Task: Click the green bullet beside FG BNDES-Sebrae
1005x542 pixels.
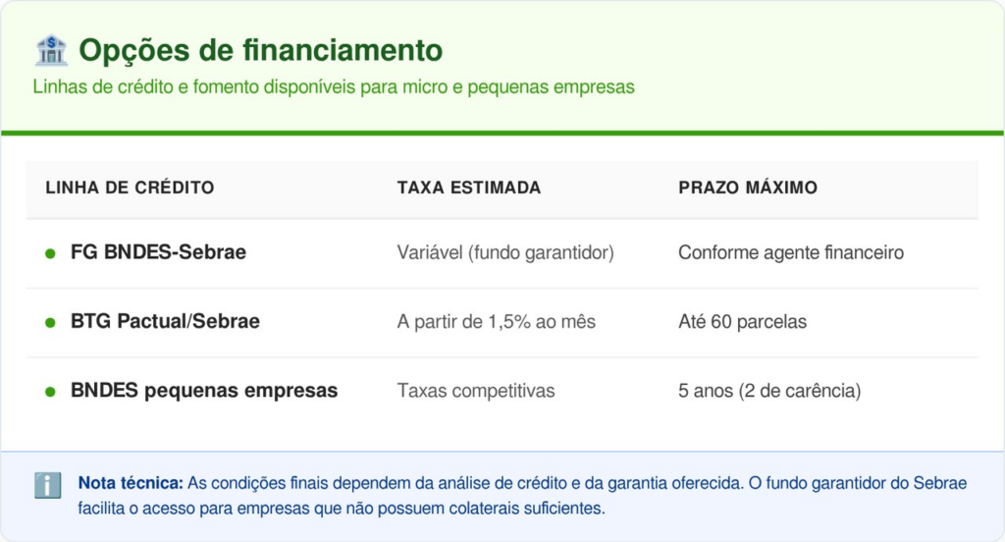Action: [x=50, y=253]
